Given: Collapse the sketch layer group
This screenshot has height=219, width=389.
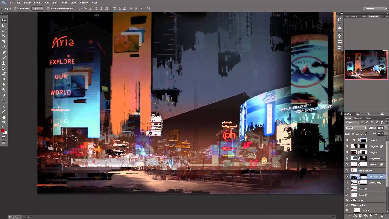Looking at the screenshot, I should coord(352,205).
